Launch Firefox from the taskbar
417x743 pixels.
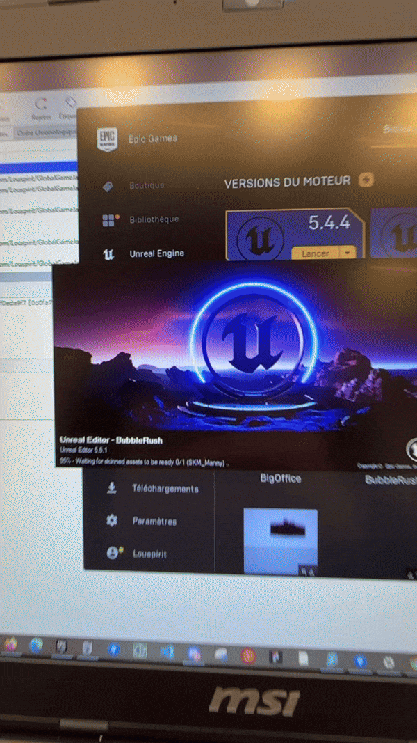click(x=10, y=644)
